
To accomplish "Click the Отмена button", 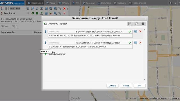I will (112, 86).
